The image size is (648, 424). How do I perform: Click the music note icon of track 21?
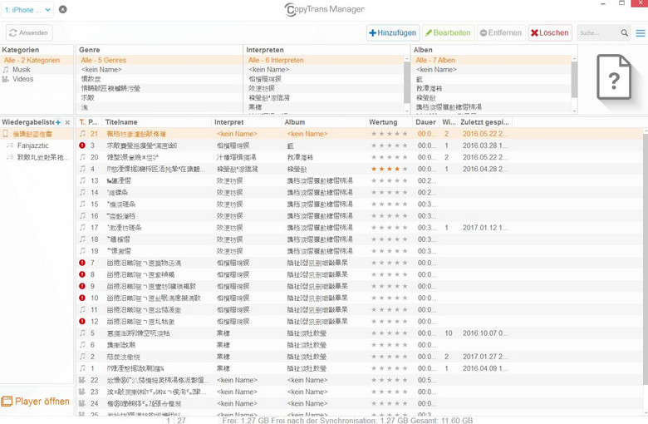(82, 134)
